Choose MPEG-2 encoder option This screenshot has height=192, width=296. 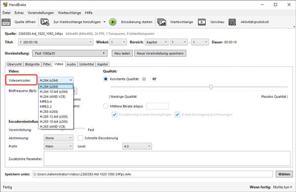56,106
